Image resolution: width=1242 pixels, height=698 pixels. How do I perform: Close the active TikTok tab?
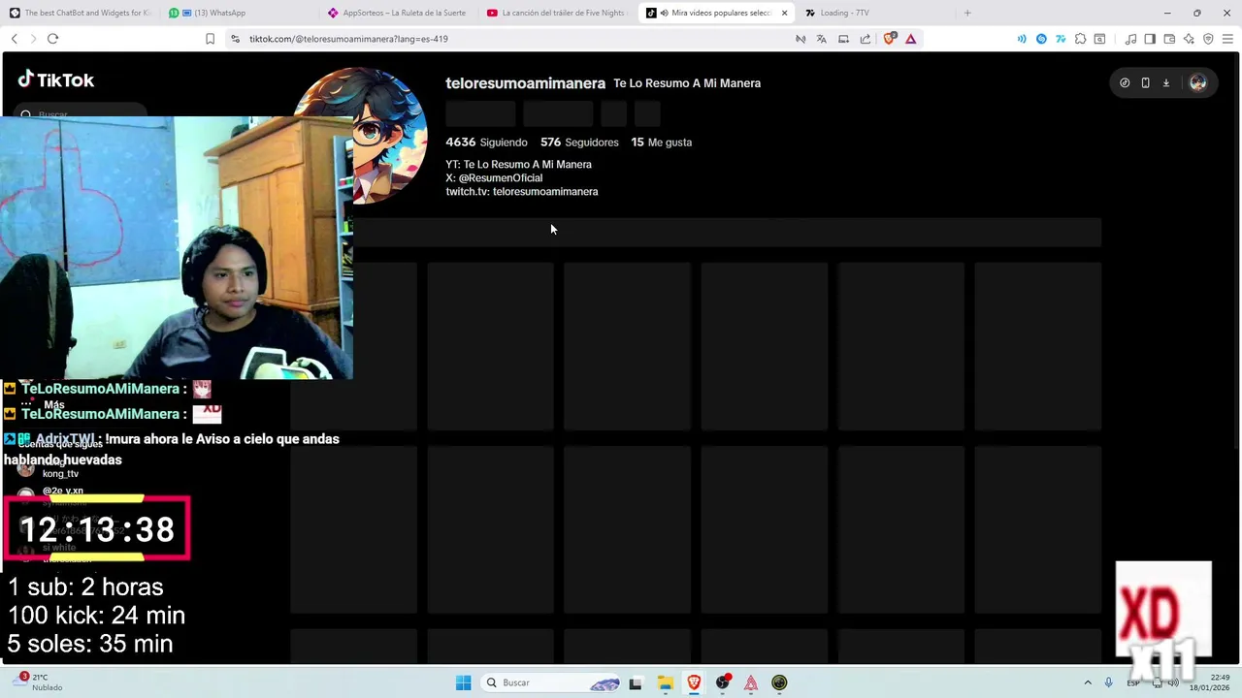(784, 13)
